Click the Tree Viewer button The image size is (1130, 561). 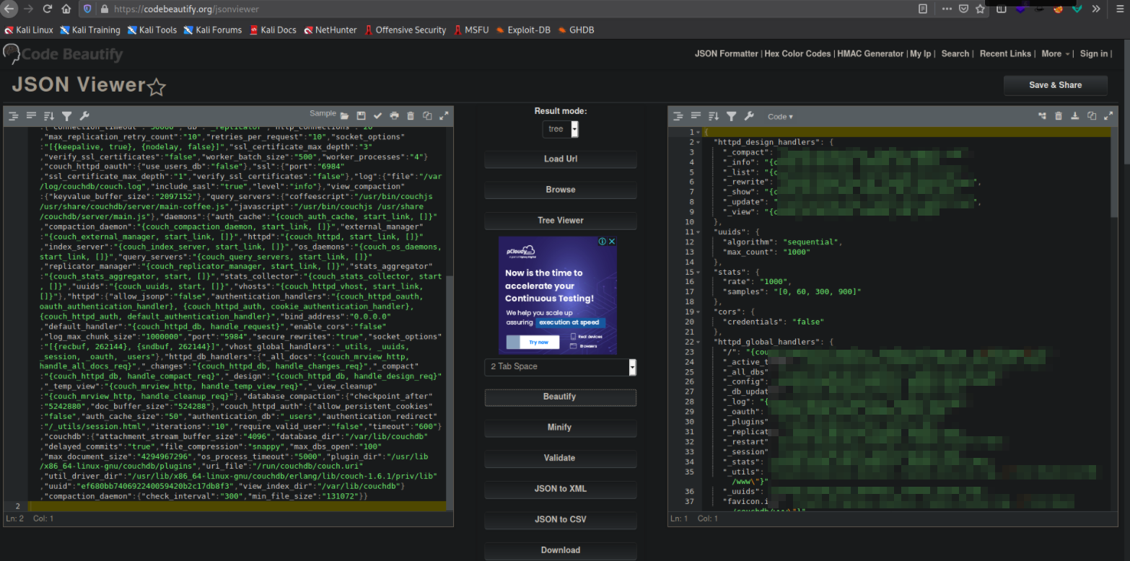[x=561, y=221]
